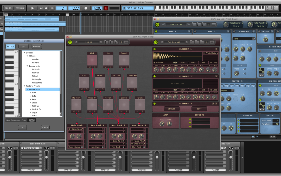Open the 909 Kit options menu icon

pyautogui.click(x=126, y=42)
